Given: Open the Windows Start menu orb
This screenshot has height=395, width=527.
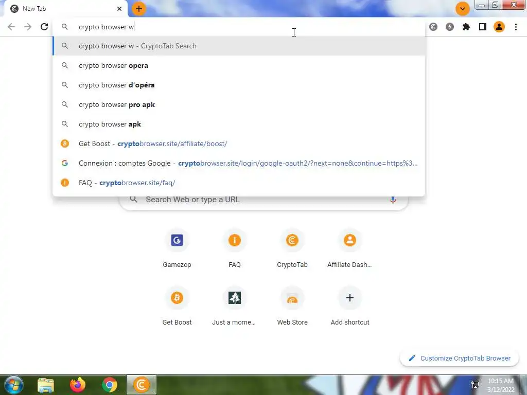Looking at the screenshot, I should coord(13,385).
